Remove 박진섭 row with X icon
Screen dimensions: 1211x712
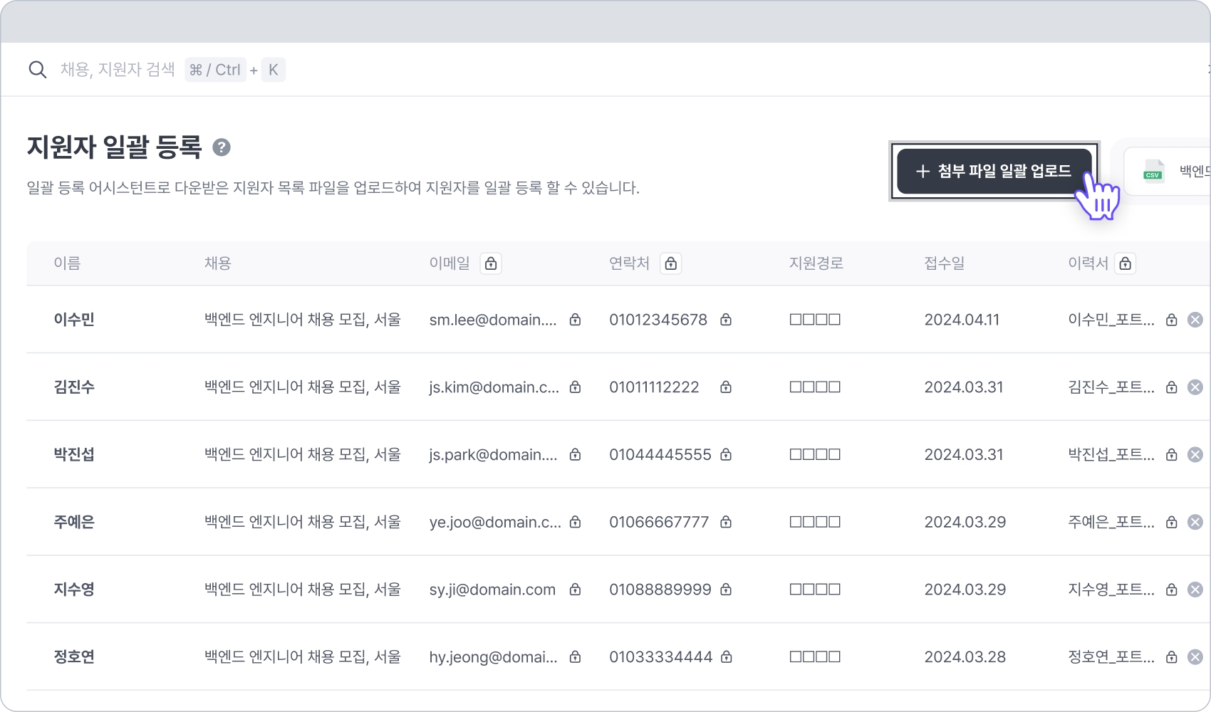coord(1195,454)
